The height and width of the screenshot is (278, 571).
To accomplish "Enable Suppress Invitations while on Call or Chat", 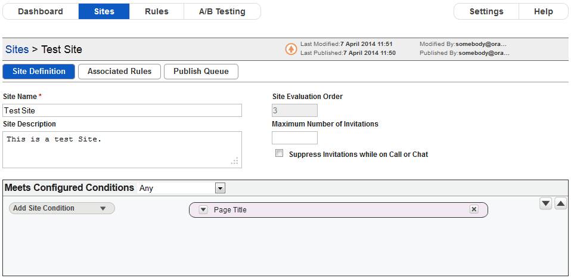I will pyautogui.click(x=280, y=153).
